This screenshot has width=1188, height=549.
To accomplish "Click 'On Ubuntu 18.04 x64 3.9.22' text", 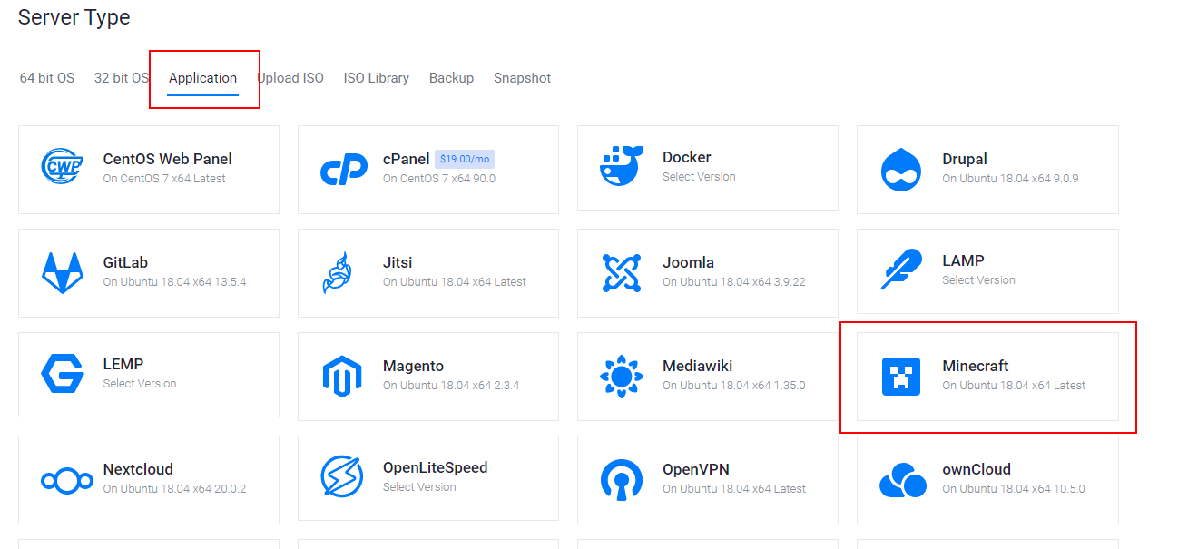I will click(x=734, y=281).
